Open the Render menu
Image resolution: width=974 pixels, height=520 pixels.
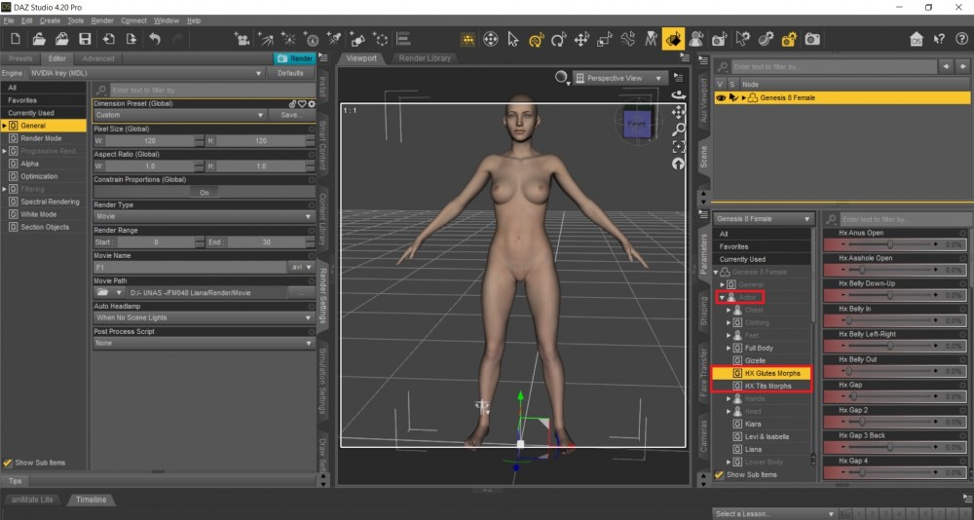tap(102, 20)
